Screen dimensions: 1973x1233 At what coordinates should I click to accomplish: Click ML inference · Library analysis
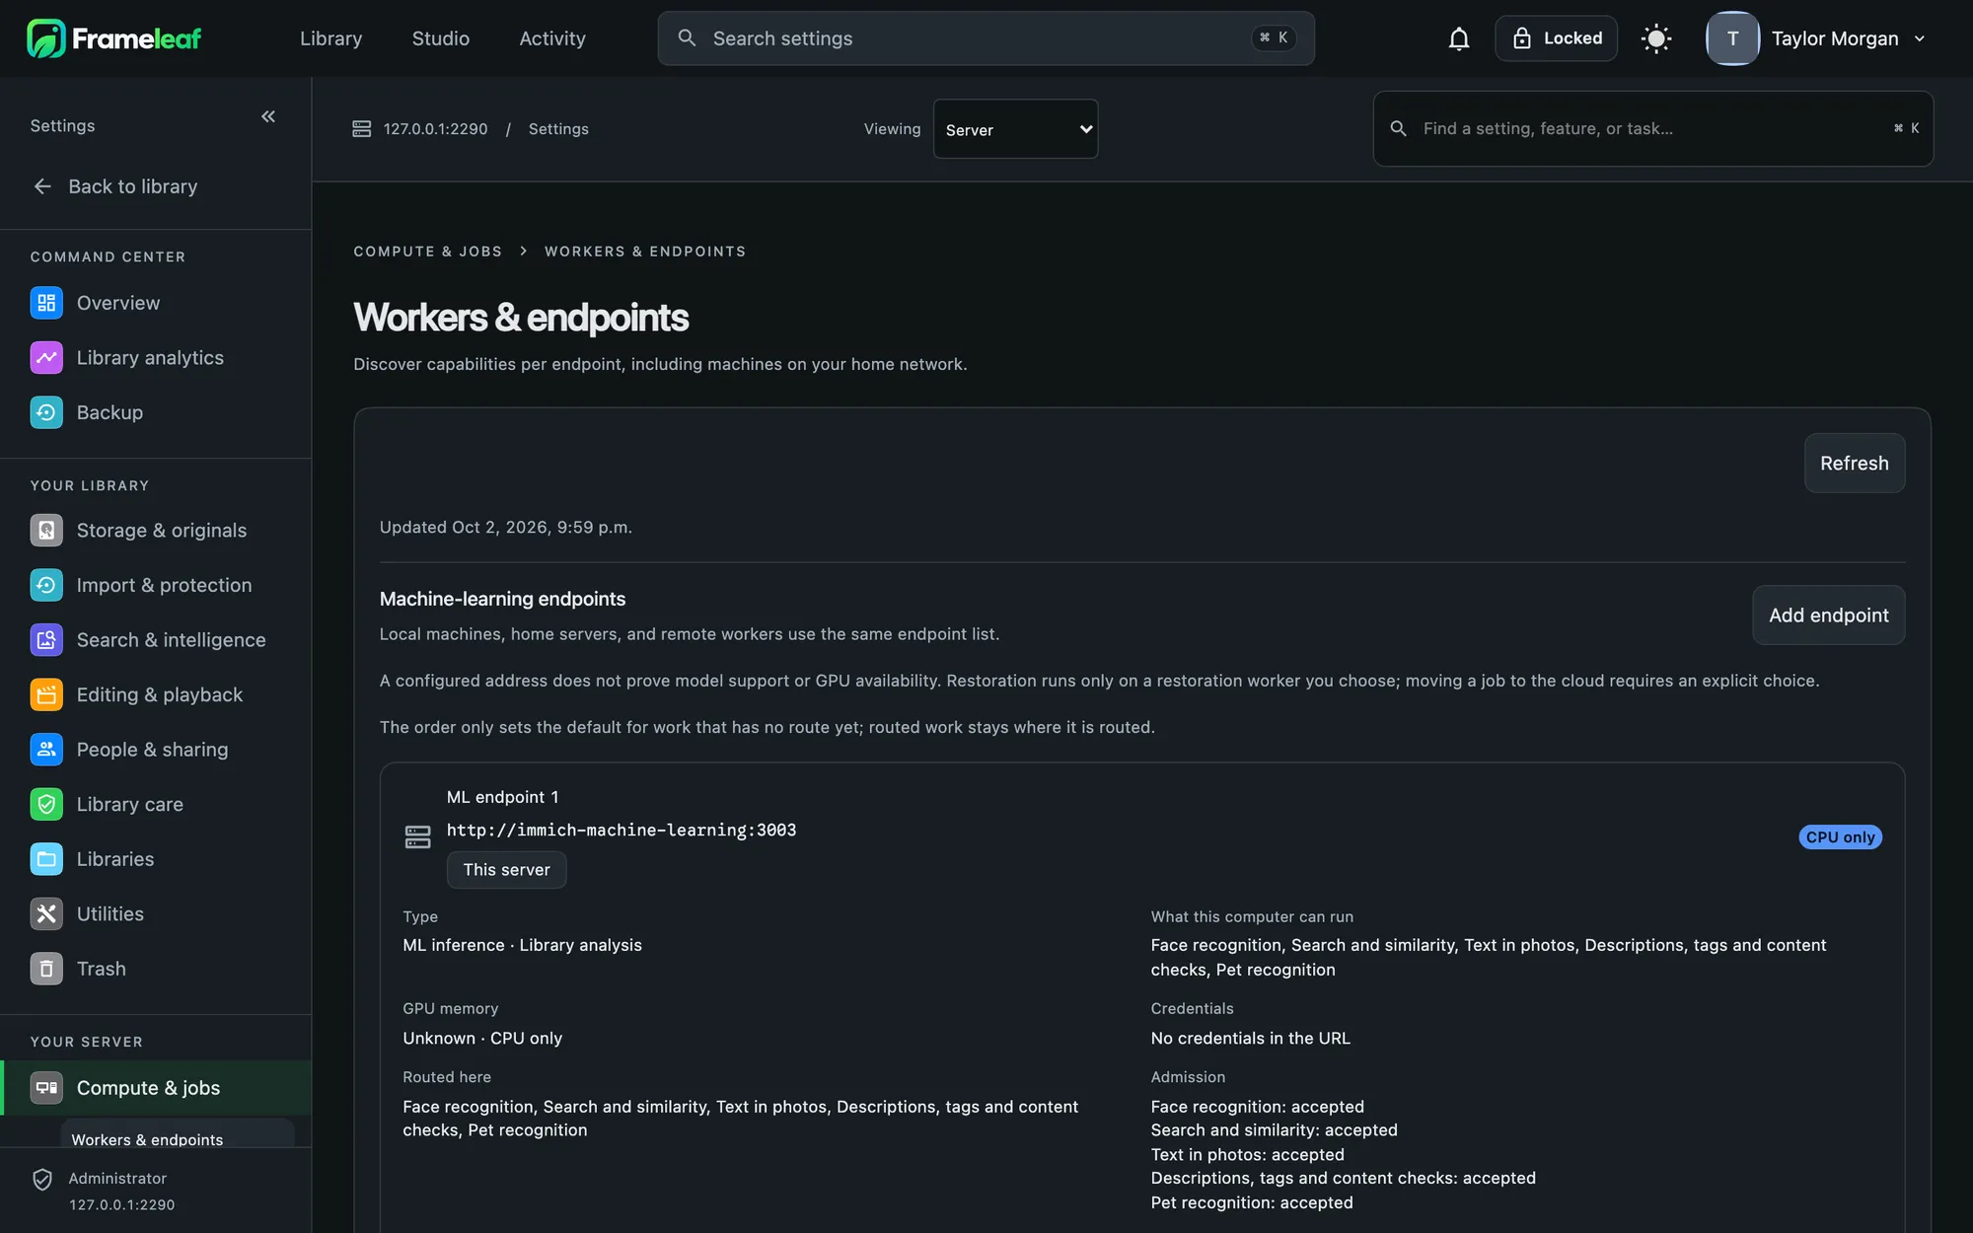coord(522,945)
